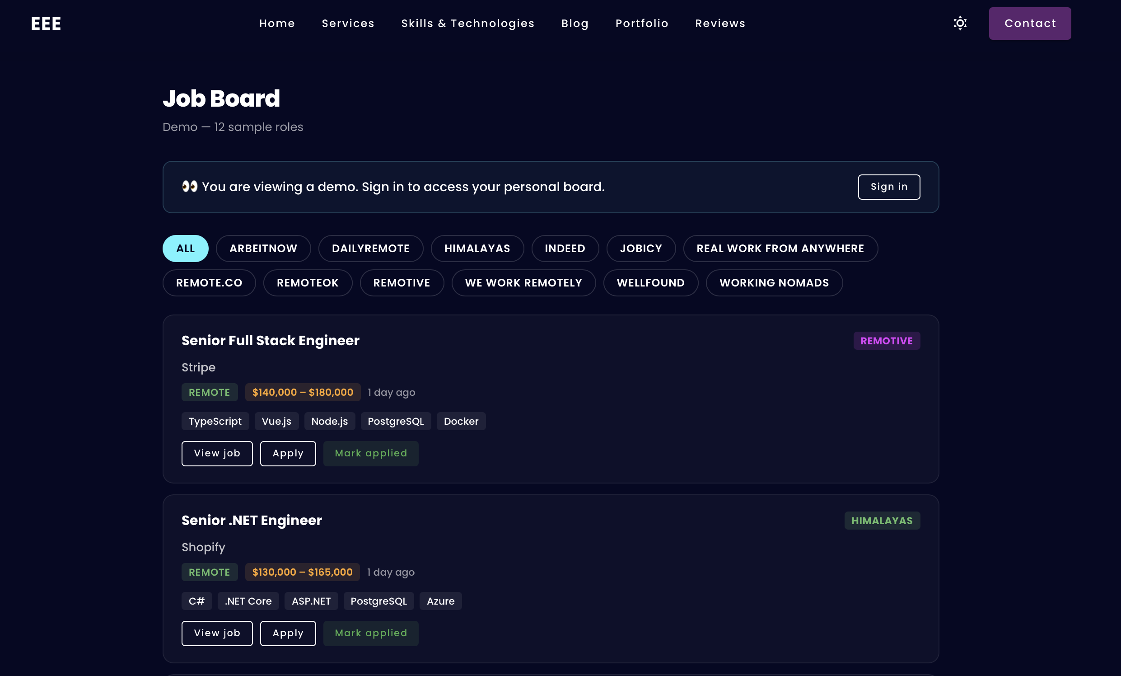Click the EEE site logo
This screenshot has width=1121, height=676.
(x=46, y=23)
